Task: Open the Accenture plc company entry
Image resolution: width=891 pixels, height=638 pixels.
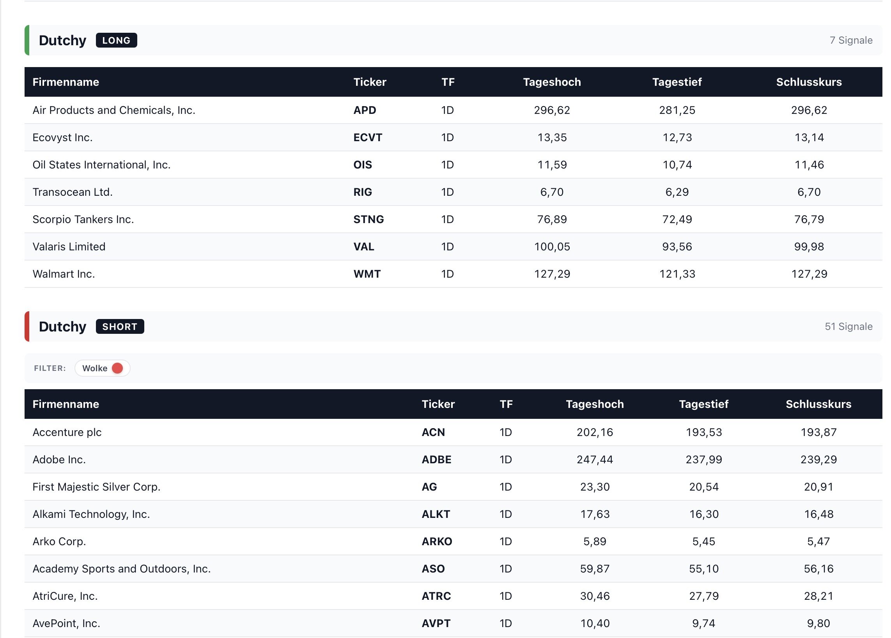Action: tap(67, 432)
